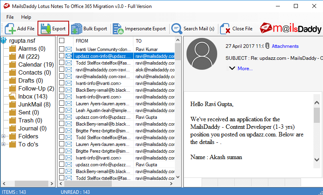The width and height of the screenshot is (323, 195).
Task: Select the email to alok@mailsdaddy.com
Action: (x=117, y=70)
